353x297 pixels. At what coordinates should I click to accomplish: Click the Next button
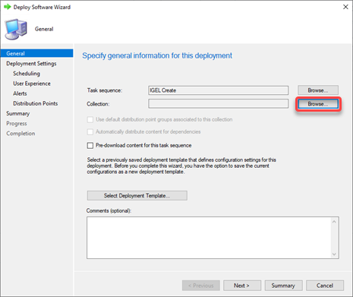tap(242, 286)
